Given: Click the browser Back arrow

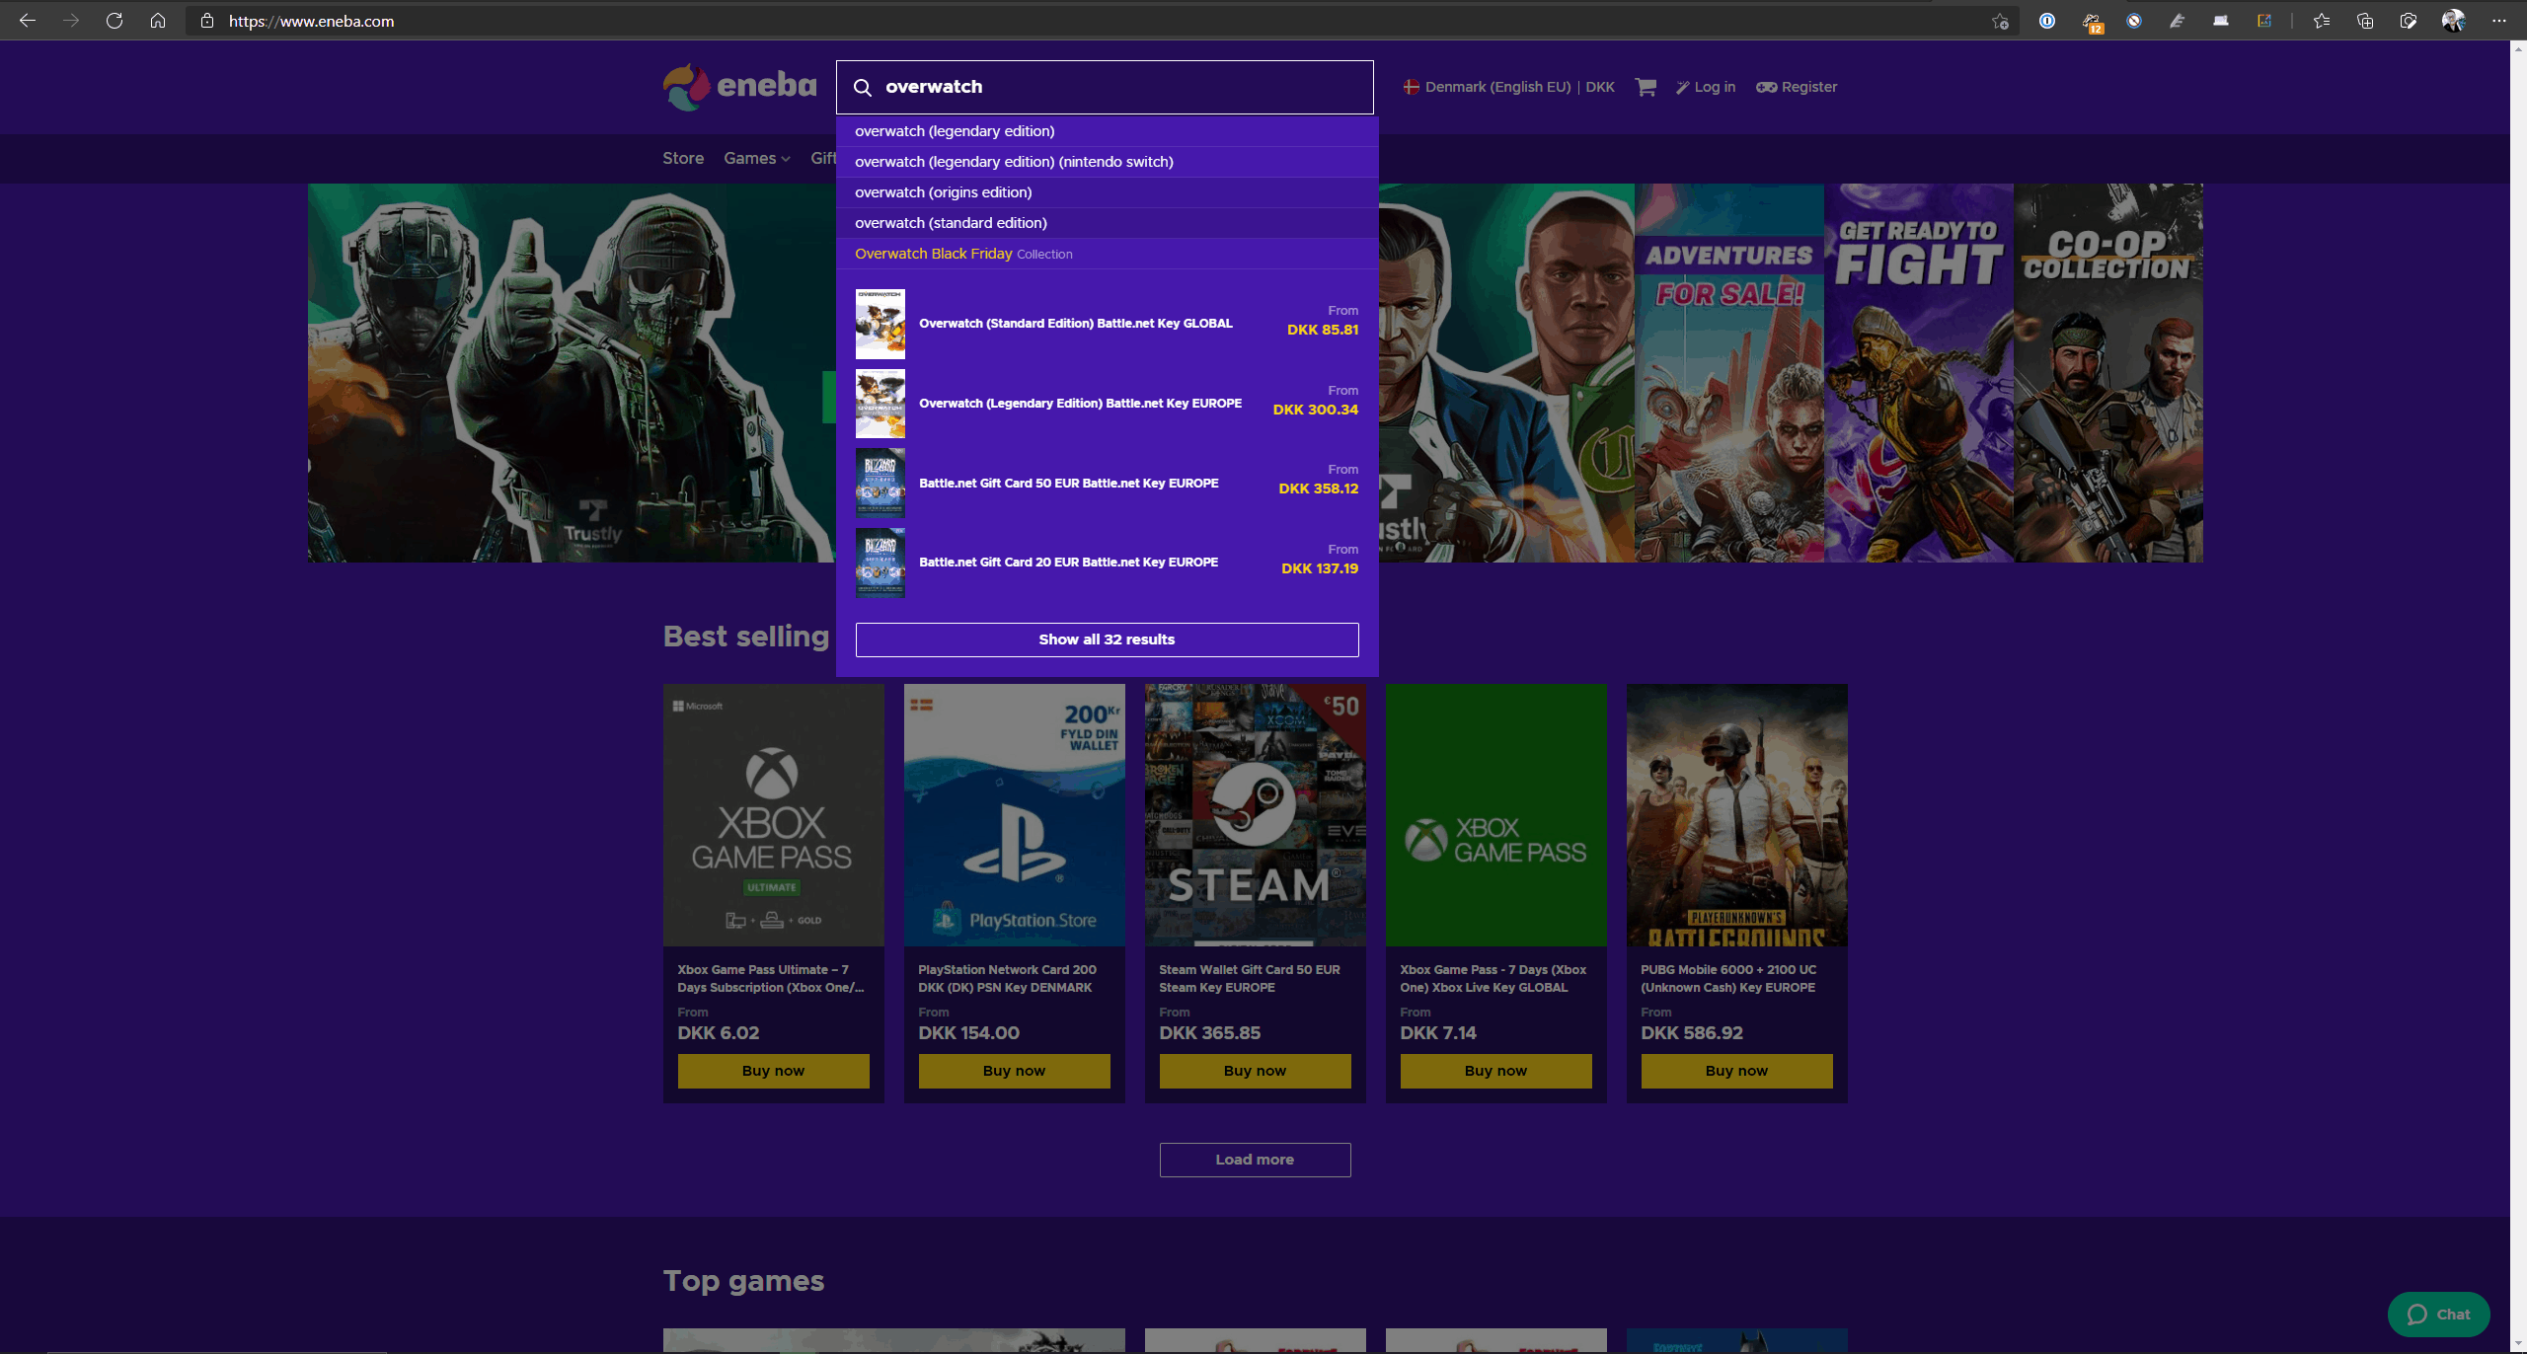Looking at the screenshot, I should coord(28,21).
